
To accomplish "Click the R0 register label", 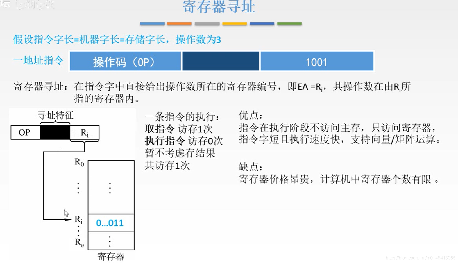I will pyautogui.click(x=79, y=162).
